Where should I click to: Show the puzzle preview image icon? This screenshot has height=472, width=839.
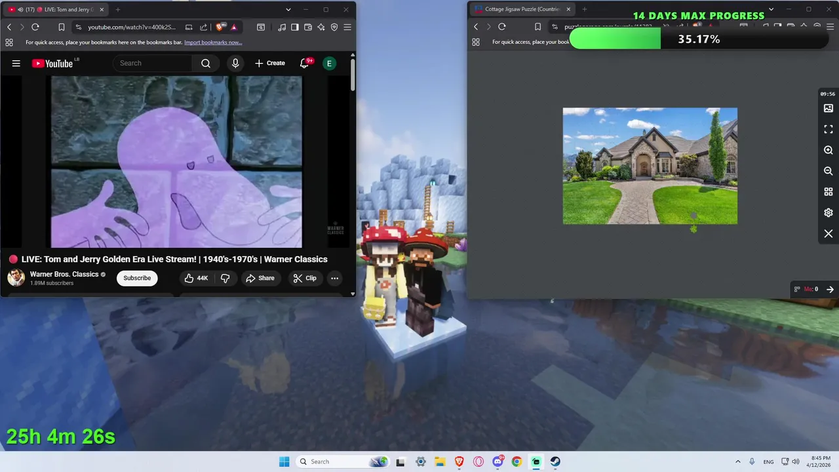click(x=829, y=108)
